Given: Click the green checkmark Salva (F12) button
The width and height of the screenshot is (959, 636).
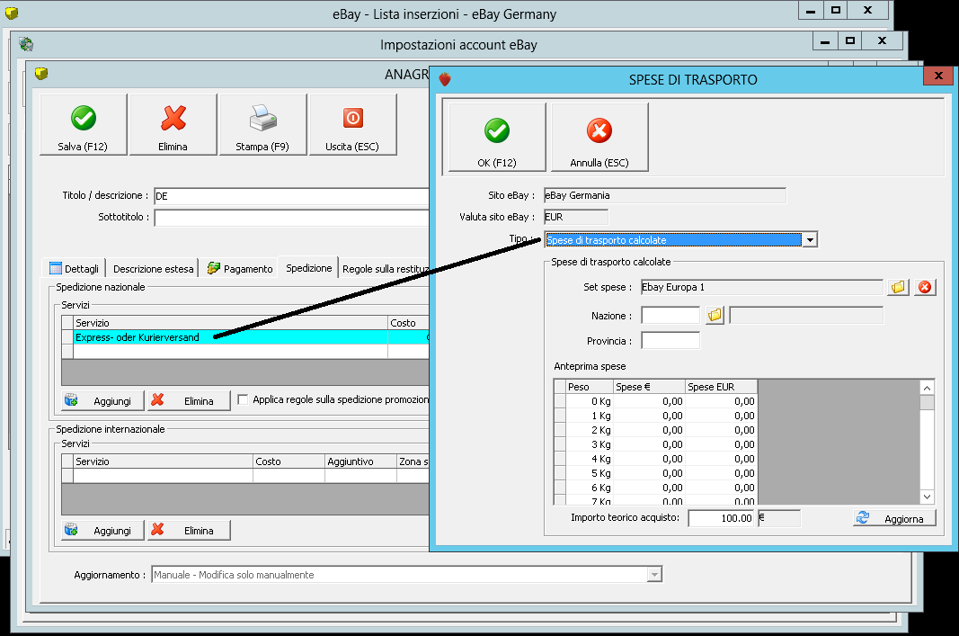Looking at the screenshot, I should [84, 125].
